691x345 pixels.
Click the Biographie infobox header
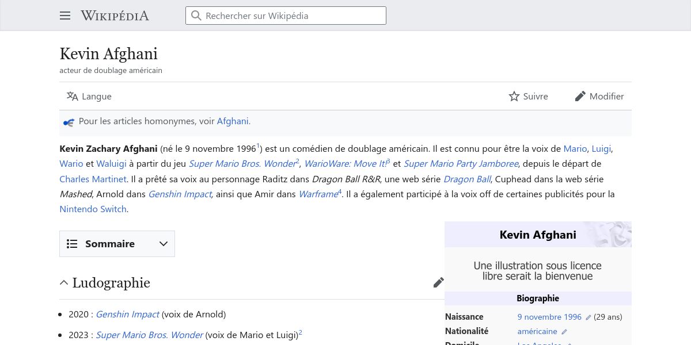pyautogui.click(x=538, y=298)
